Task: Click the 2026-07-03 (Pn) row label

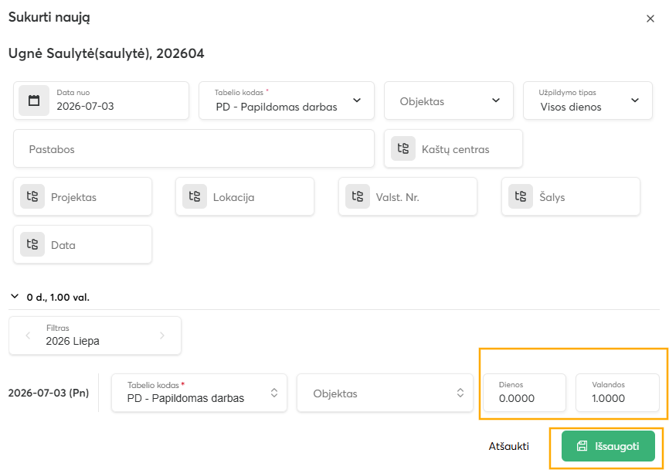Action: pos(48,393)
